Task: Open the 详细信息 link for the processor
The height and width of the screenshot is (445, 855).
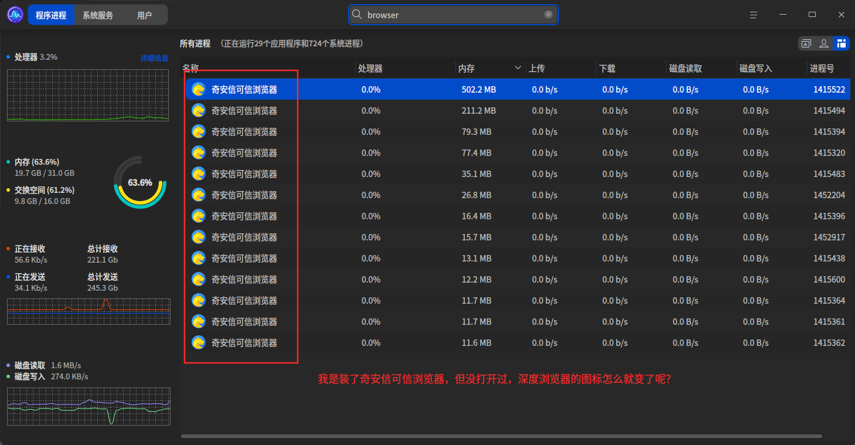Action: click(154, 58)
